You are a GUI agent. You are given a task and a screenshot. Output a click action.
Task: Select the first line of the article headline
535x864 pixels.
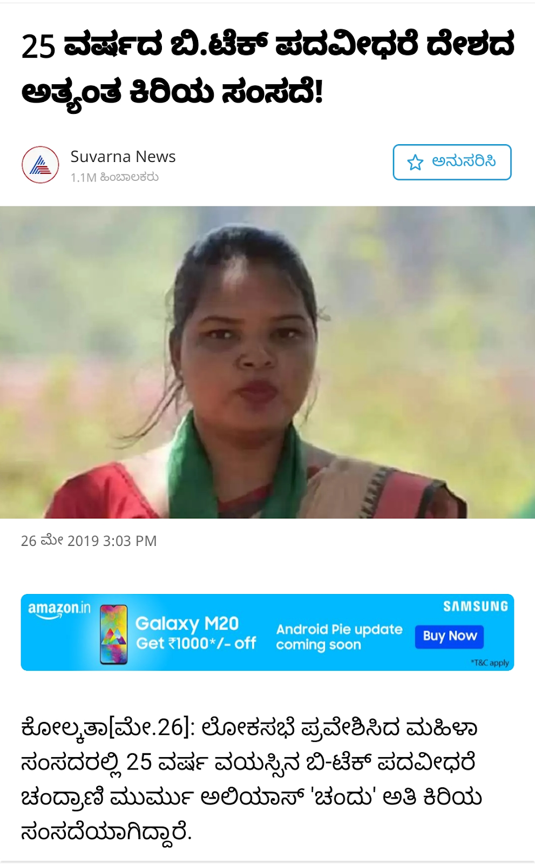(x=268, y=45)
